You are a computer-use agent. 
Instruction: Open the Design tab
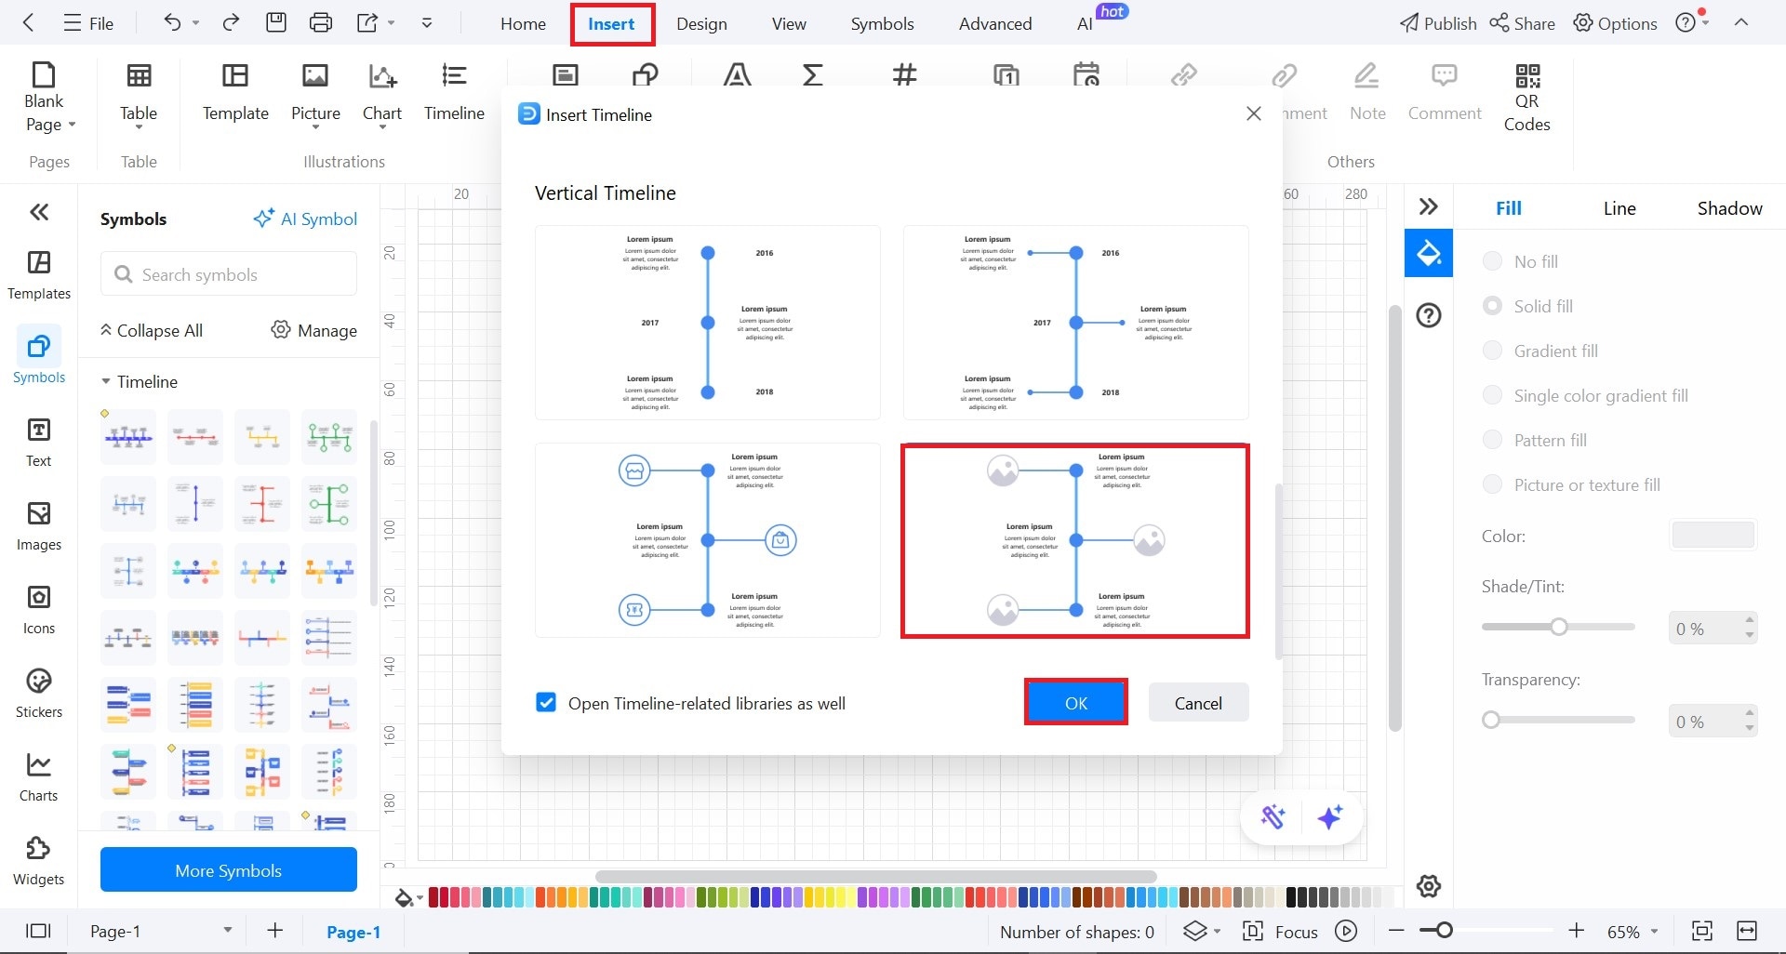[x=701, y=23]
